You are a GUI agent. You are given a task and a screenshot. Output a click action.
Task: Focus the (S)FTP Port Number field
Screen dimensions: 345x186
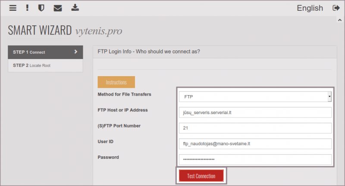[255, 128]
